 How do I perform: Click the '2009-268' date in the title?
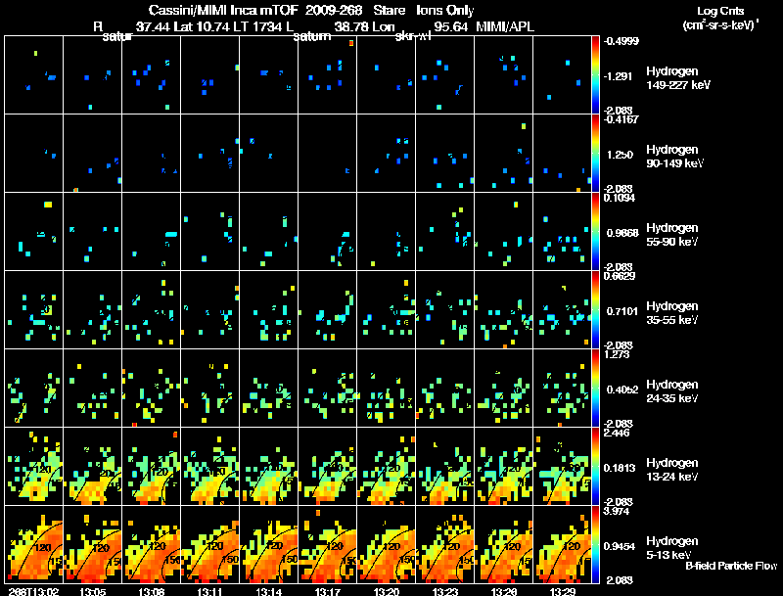(334, 10)
